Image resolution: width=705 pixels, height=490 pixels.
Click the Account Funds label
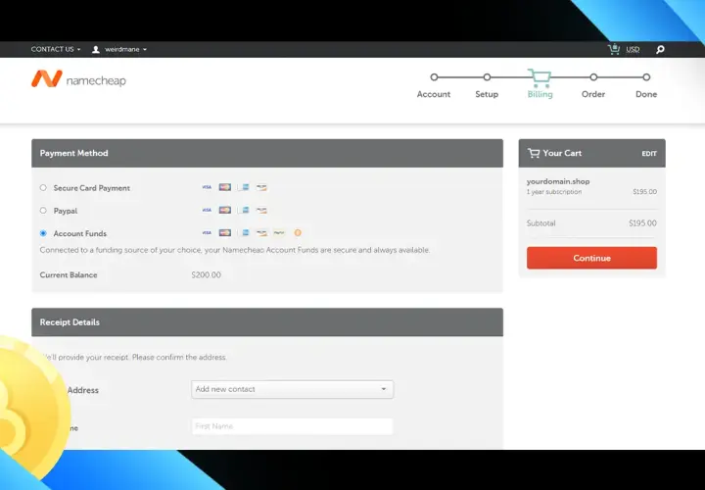80,233
